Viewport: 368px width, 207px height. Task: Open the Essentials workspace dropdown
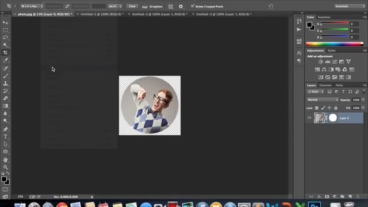click(350, 6)
